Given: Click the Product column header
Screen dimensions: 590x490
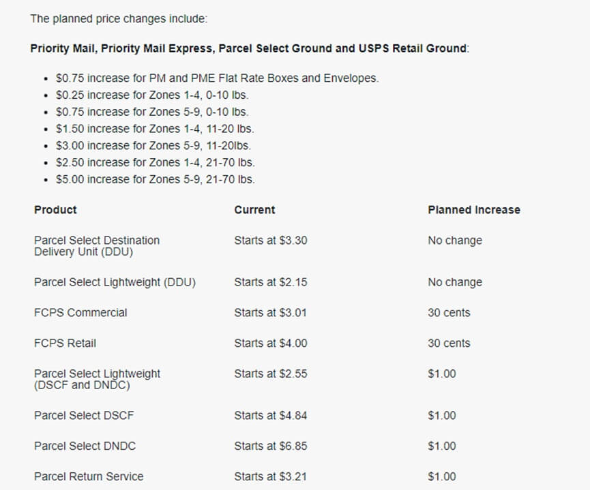Looking at the screenshot, I should 55,210.
